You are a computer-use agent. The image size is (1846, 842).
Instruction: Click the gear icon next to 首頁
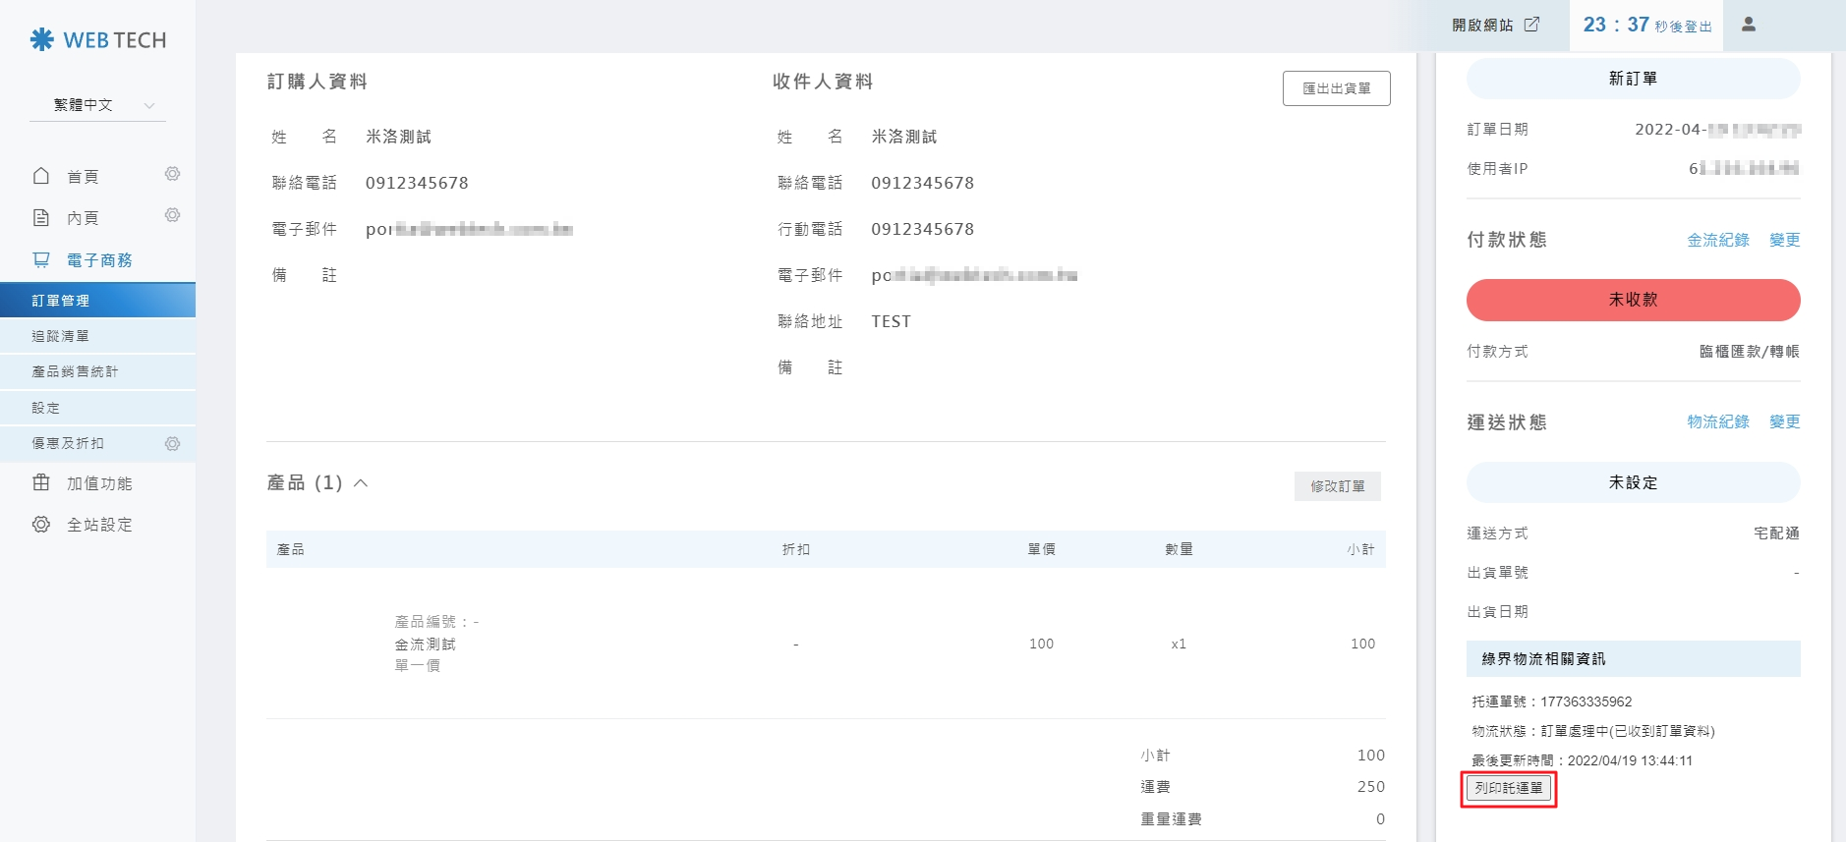pos(172,174)
